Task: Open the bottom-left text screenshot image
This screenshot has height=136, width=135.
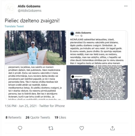Action: tap(35, 83)
